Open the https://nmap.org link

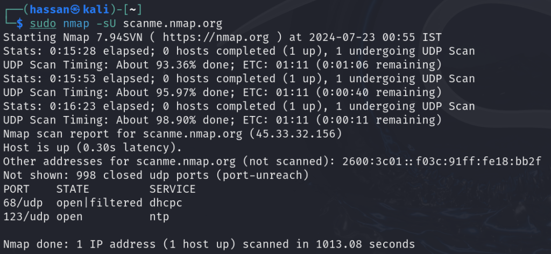click(x=216, y=38)
